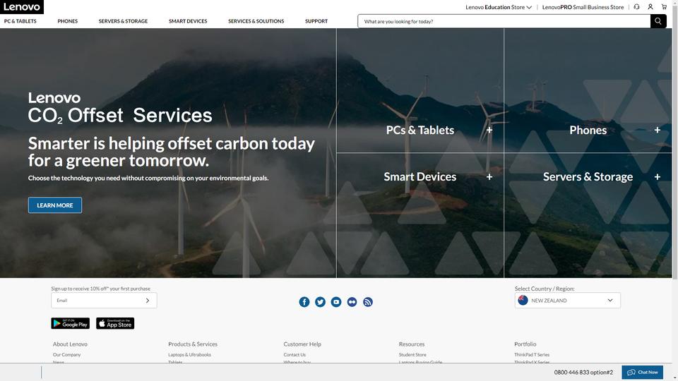This screenshot has height=381, width=678.
Task: Open Laptops & Ultrabooks footer link
Action: [189, 355]
